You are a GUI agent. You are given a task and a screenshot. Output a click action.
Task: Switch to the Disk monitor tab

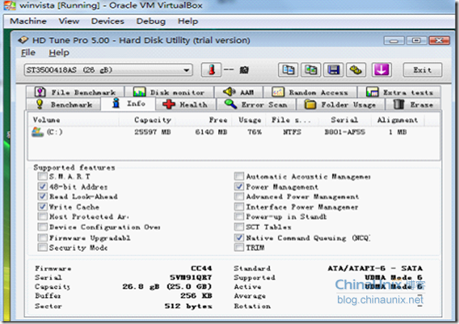(169, 93)
